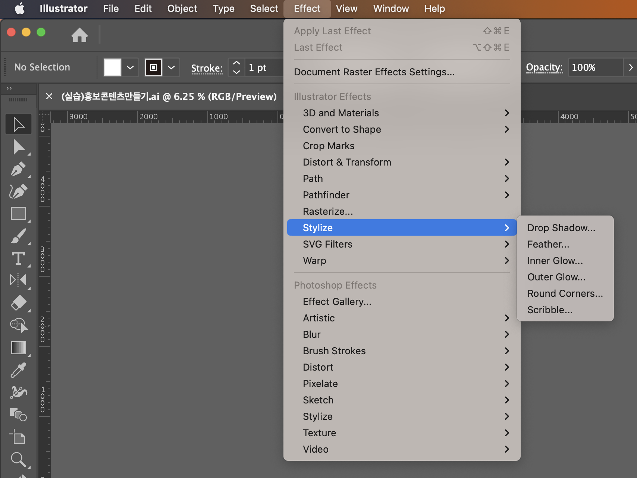Expand the toolbar with double arrows

pos(9,88)
